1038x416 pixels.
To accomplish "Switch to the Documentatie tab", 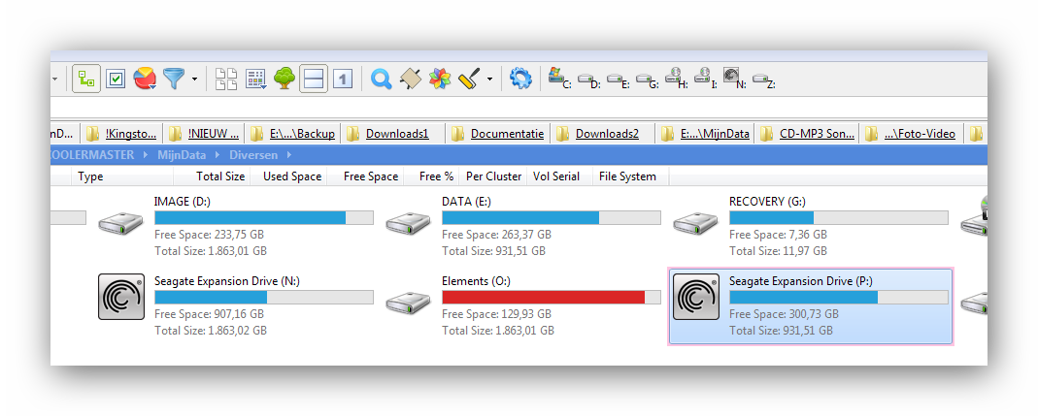I will coord(498,134).
